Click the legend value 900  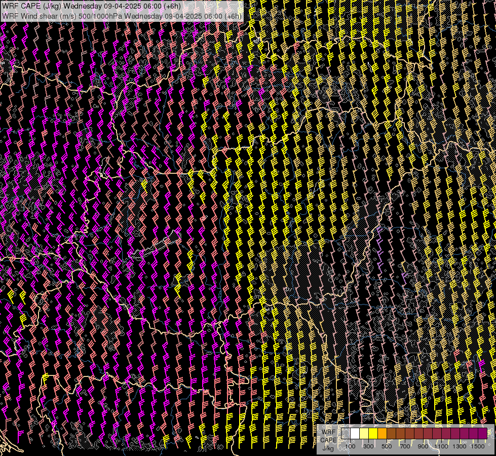click(423, 446)
